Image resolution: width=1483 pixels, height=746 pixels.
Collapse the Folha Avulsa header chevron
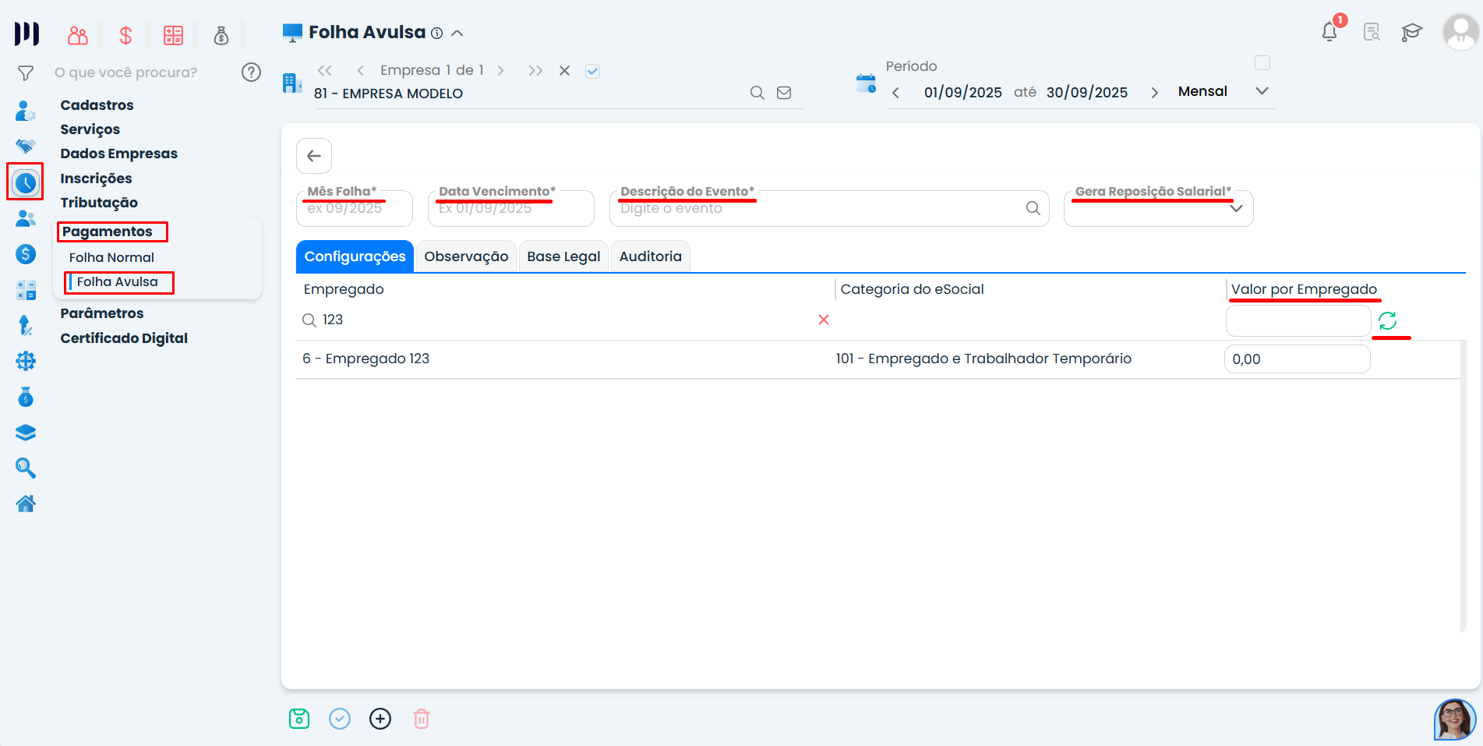click(x=458, y=33)
